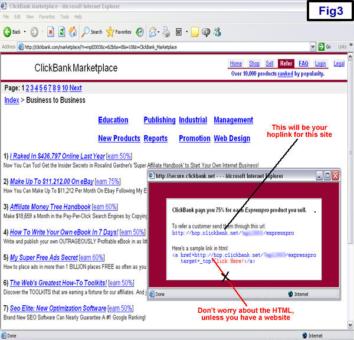354x340 pixels.
Task: Open the Search magnifier in toolbar
Action: click(x=86, y=32)
